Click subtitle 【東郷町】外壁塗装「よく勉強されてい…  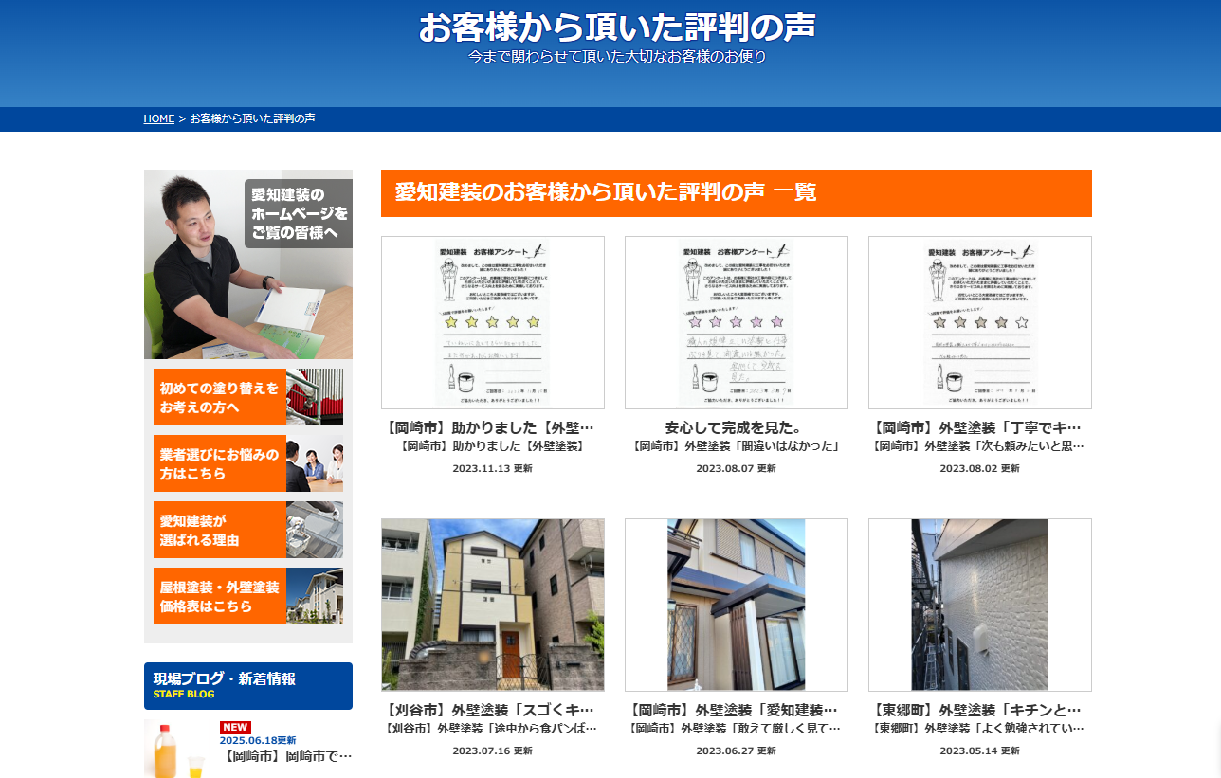coord(980,729)
